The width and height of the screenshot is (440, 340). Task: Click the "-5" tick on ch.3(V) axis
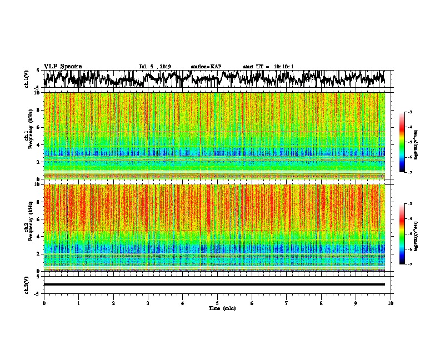[37, 294]
